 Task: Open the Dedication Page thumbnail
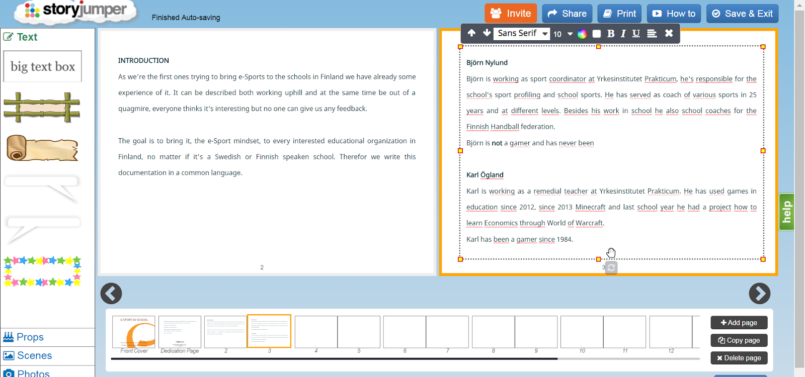[x=180, y=332]
